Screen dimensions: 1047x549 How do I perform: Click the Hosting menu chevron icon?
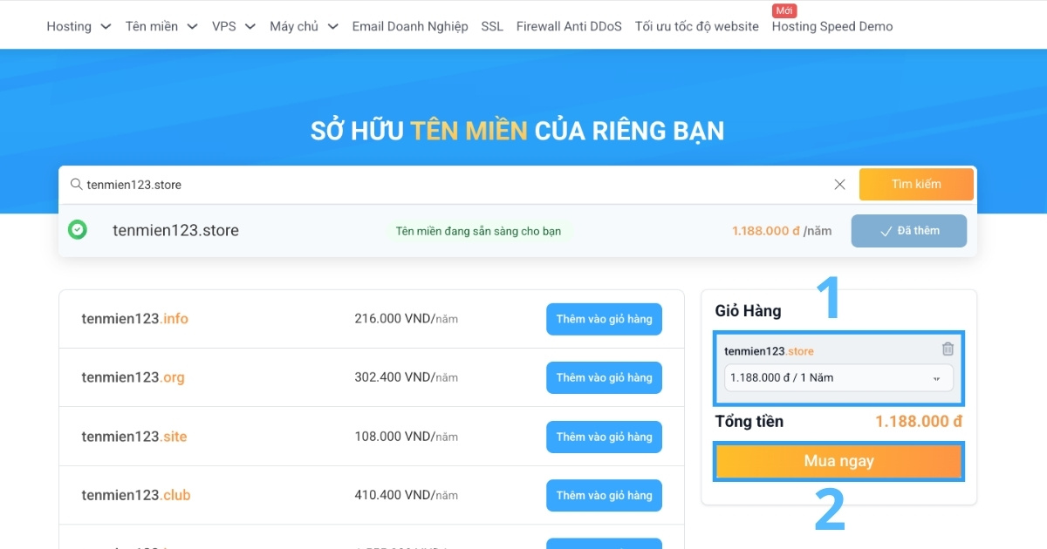point(106,26)
